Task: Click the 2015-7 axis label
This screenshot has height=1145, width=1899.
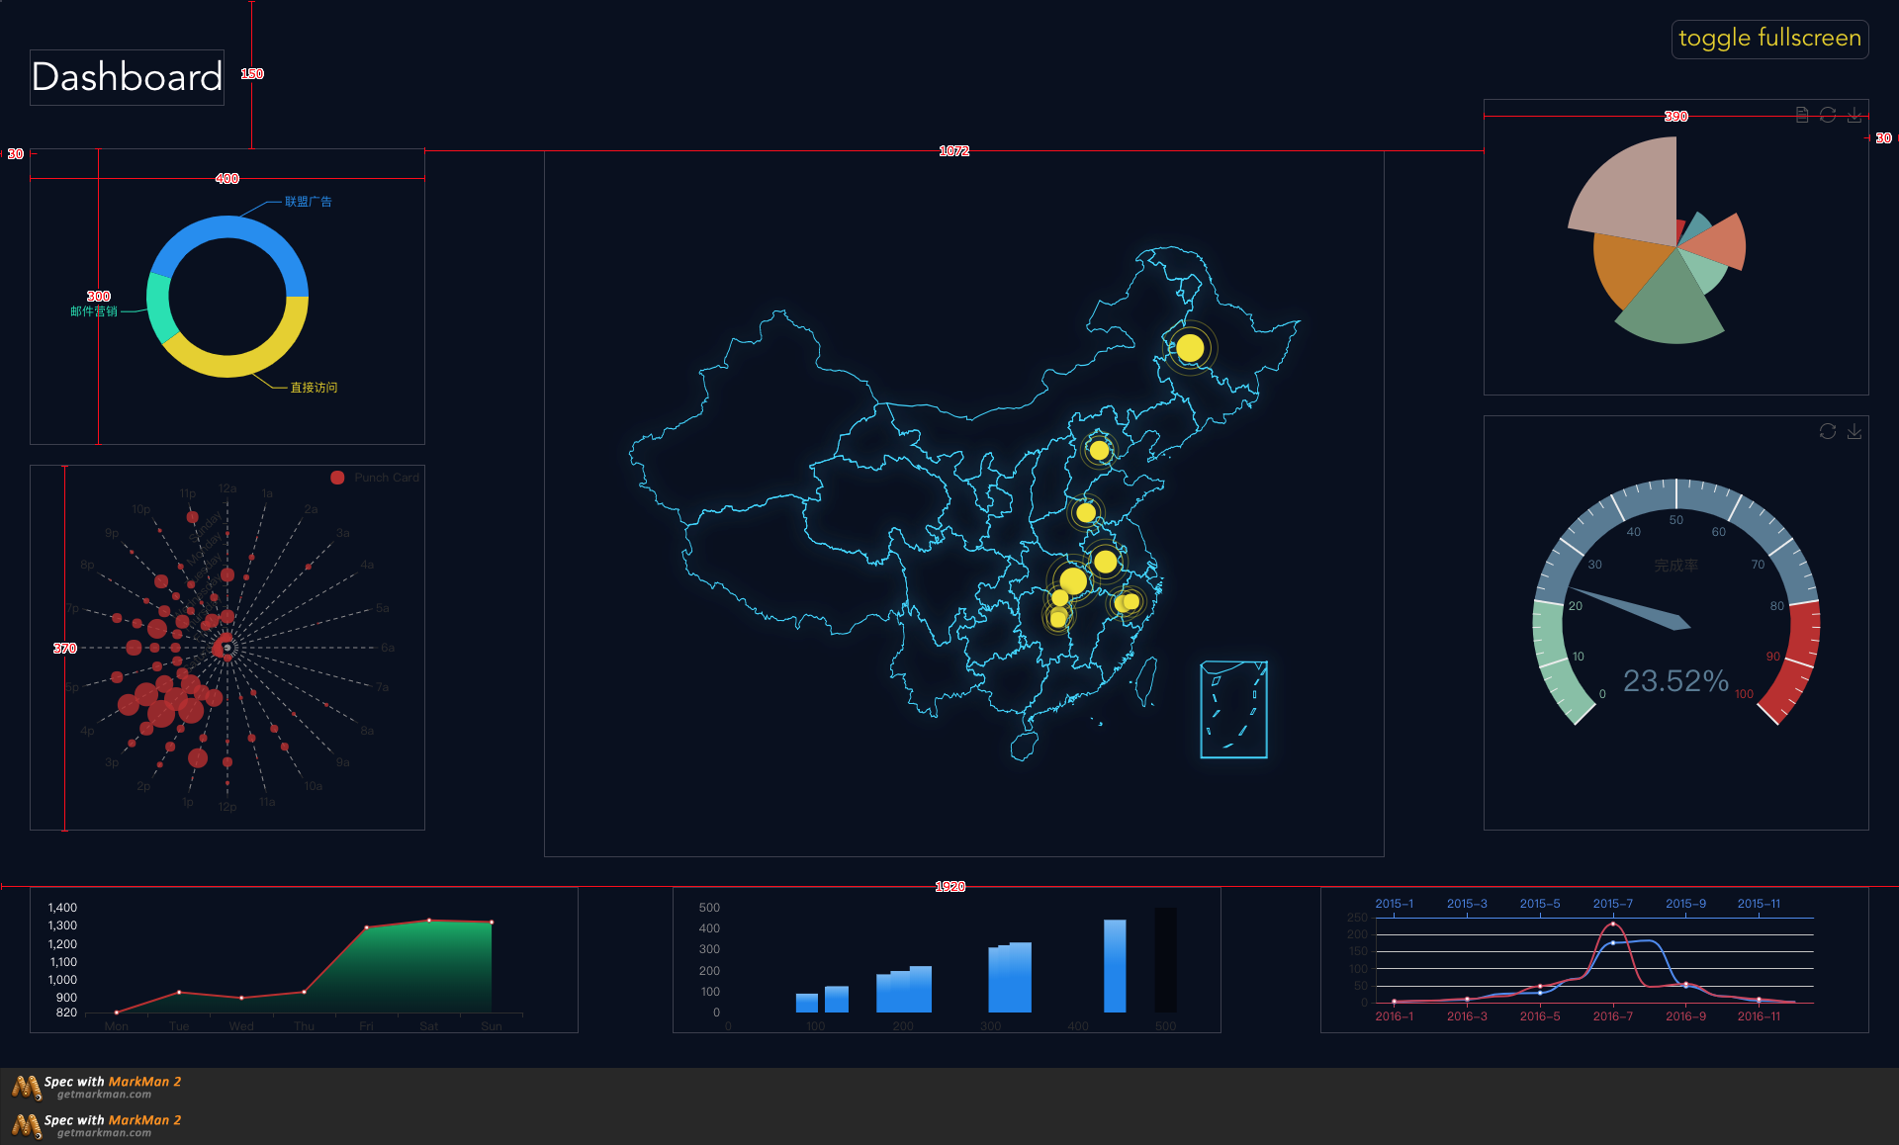Action: (x=1612, y=904)
